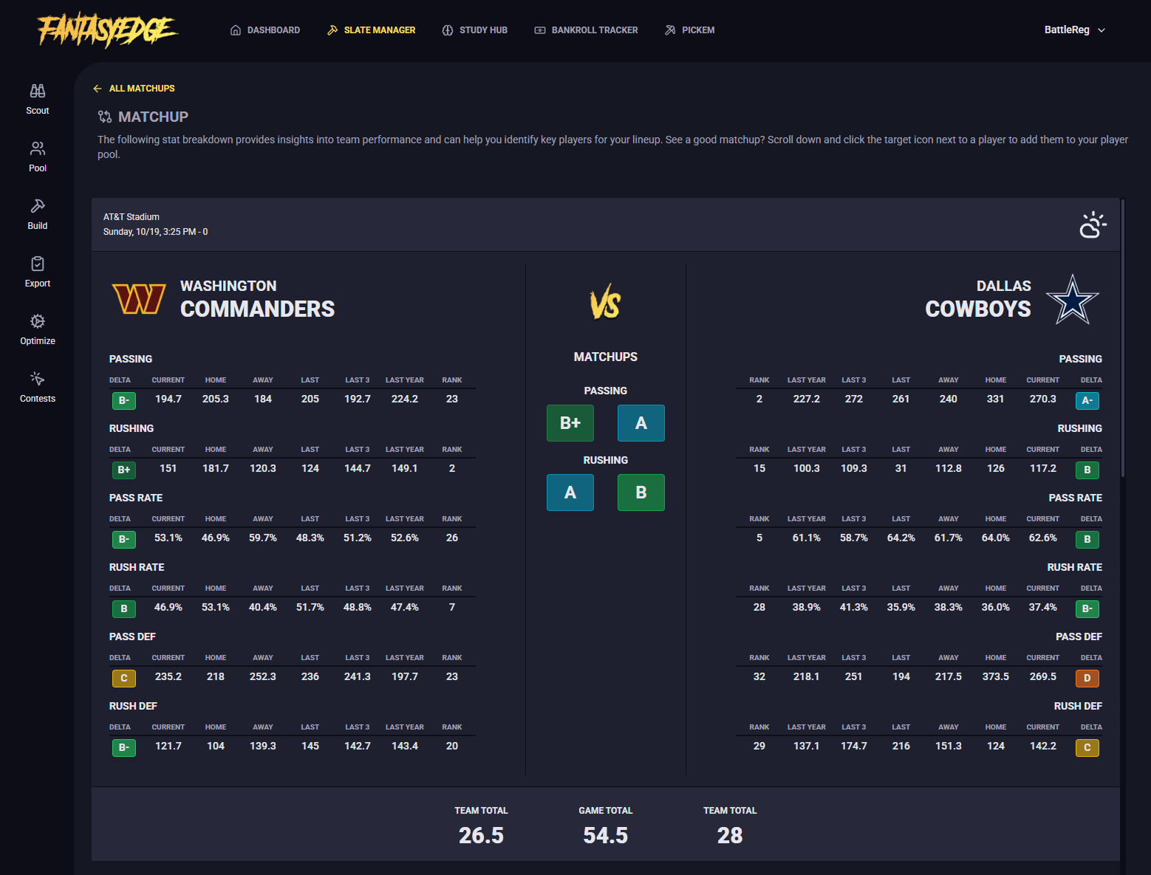Viewport: 1151px width, 875px height.
Task: Open Contests in the sidebar
Action: click(38, 388)
